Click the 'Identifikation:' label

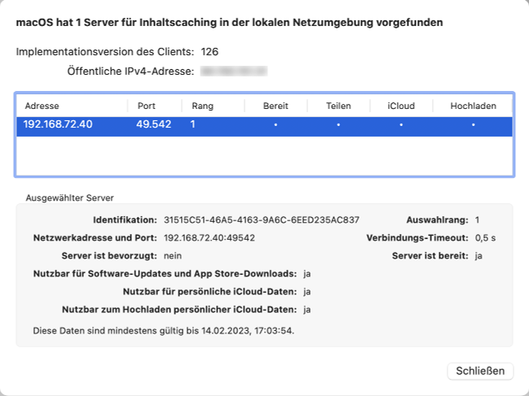(x=126, y=220)
